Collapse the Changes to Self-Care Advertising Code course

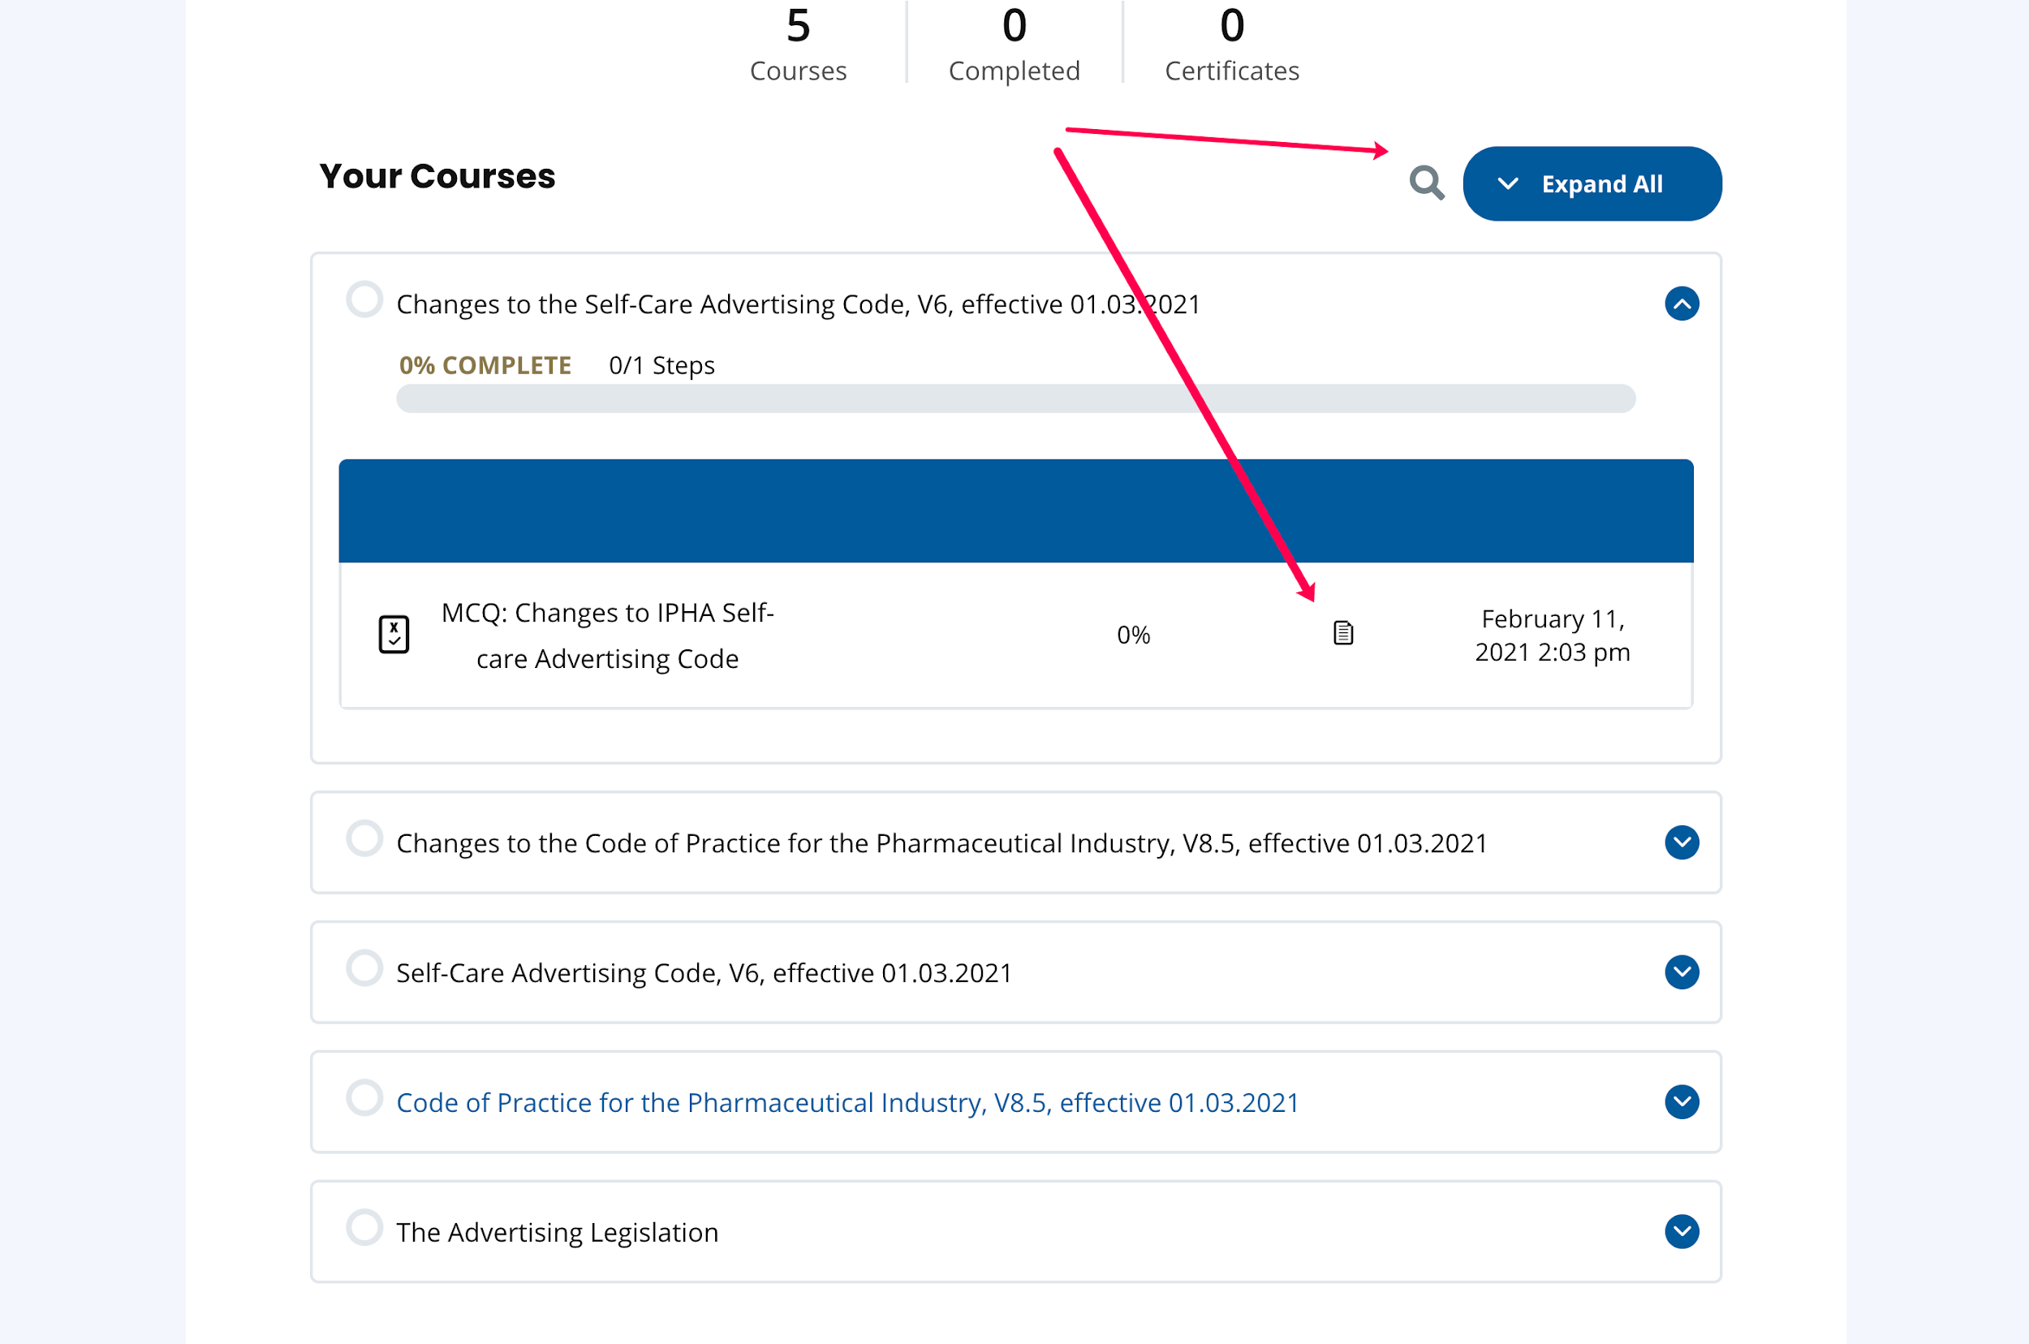pos(1682,304)
